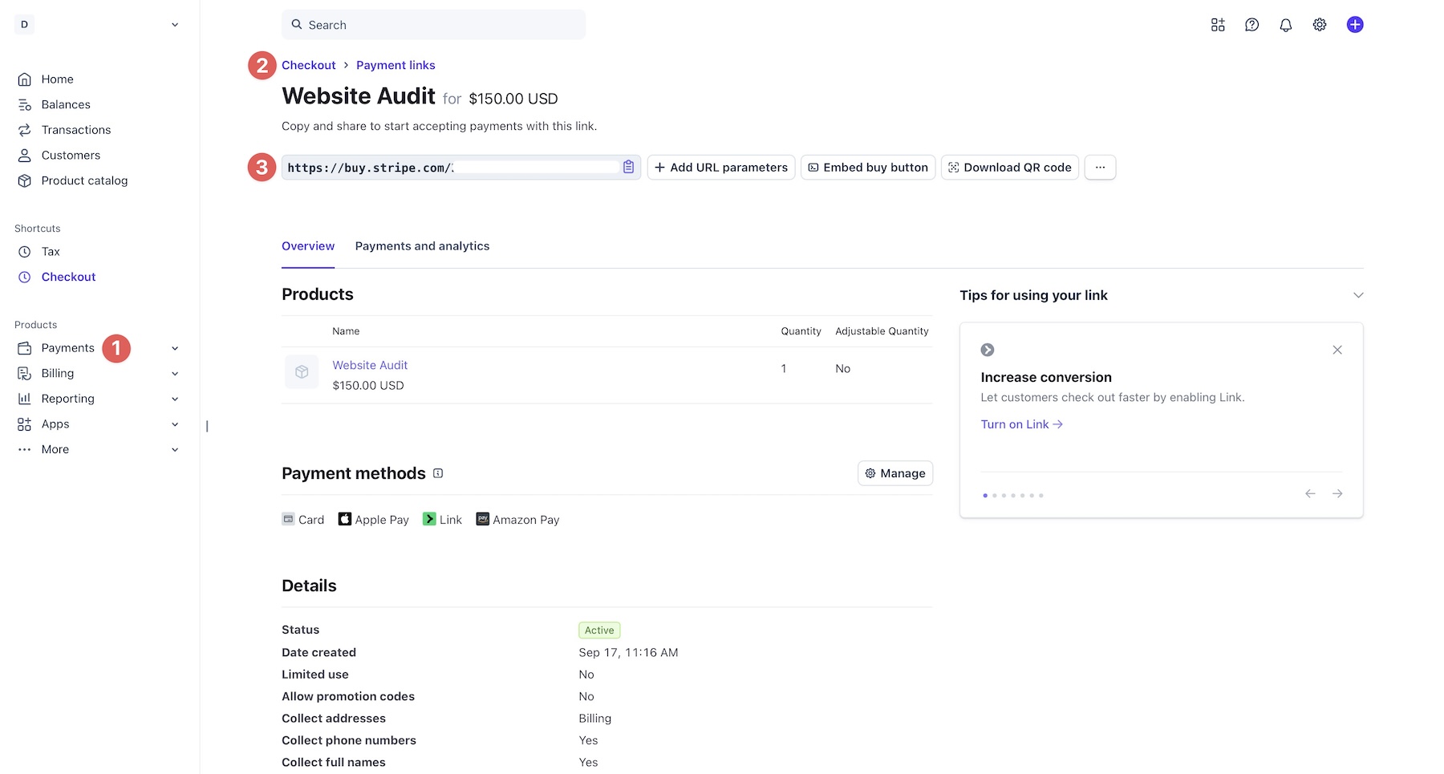Screen dimensions: 1444x774
Task: Copy the payment link with clipboard icon
Action: (629, 167)
